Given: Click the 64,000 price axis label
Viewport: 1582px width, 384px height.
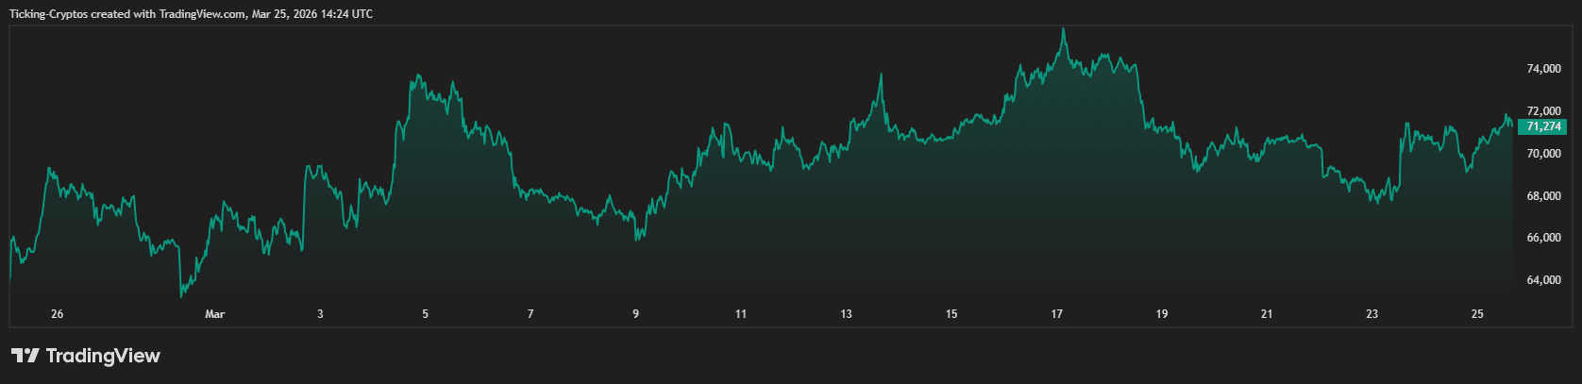Looking at the screenshot, I should pos(1543,280).
